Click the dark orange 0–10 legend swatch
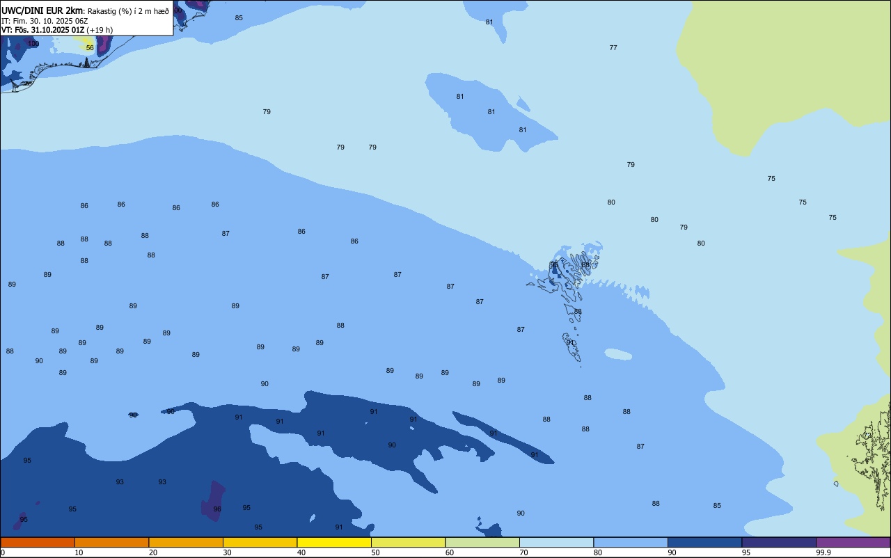The width and height of the screenshot is (891, 558). point(38,542)
